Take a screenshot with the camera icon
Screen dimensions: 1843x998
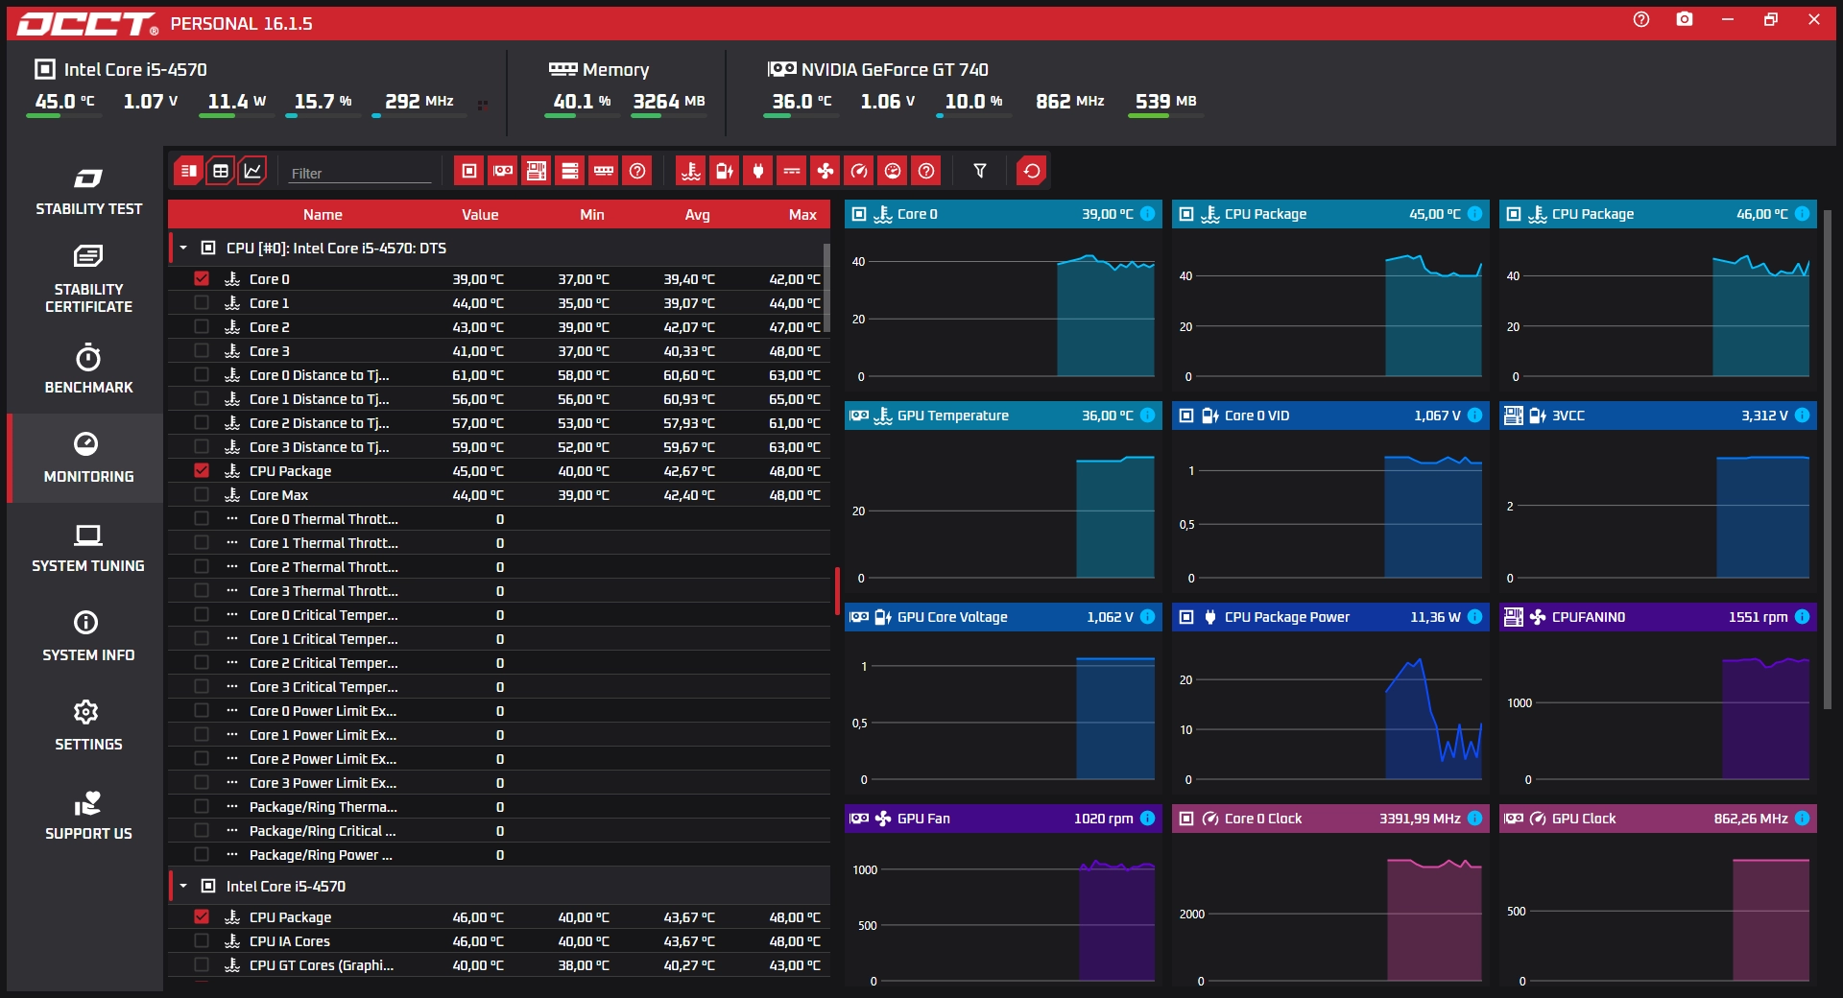[x=1685, y=20]
